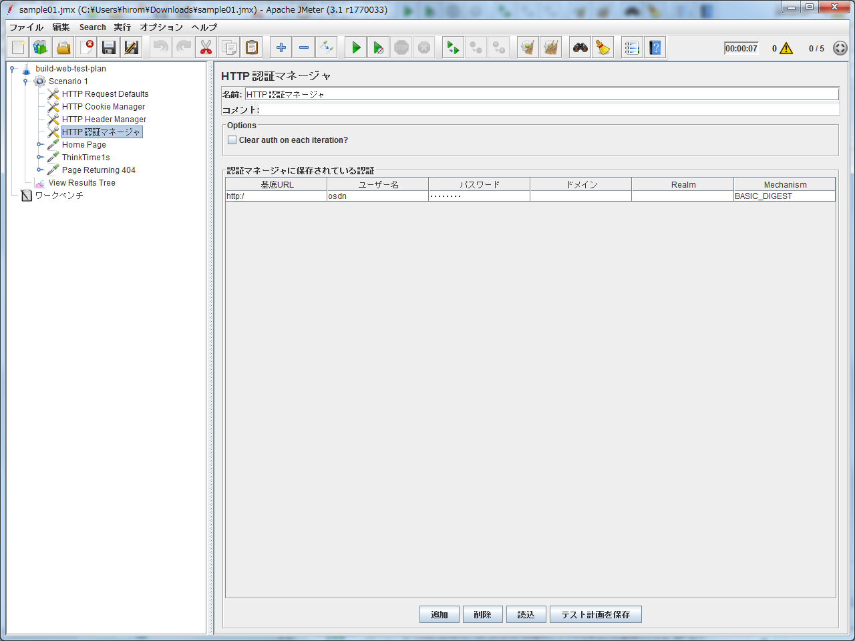Select View Results Tree element

tap(82, 183)
